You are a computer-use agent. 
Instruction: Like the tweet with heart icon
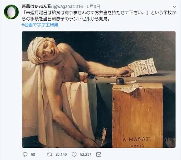coord(74,155)
